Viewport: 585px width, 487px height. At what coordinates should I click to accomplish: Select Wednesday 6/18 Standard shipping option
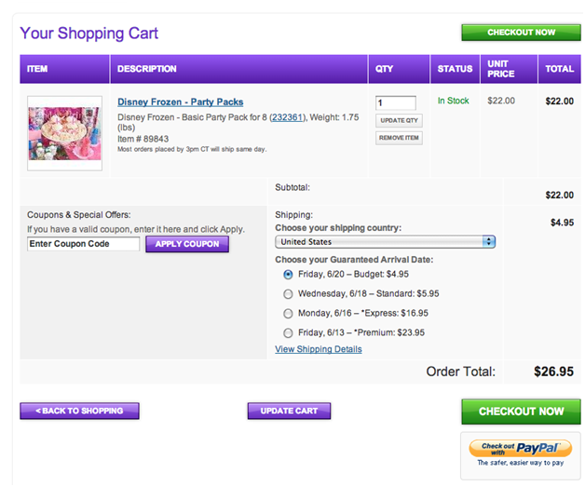288,294
